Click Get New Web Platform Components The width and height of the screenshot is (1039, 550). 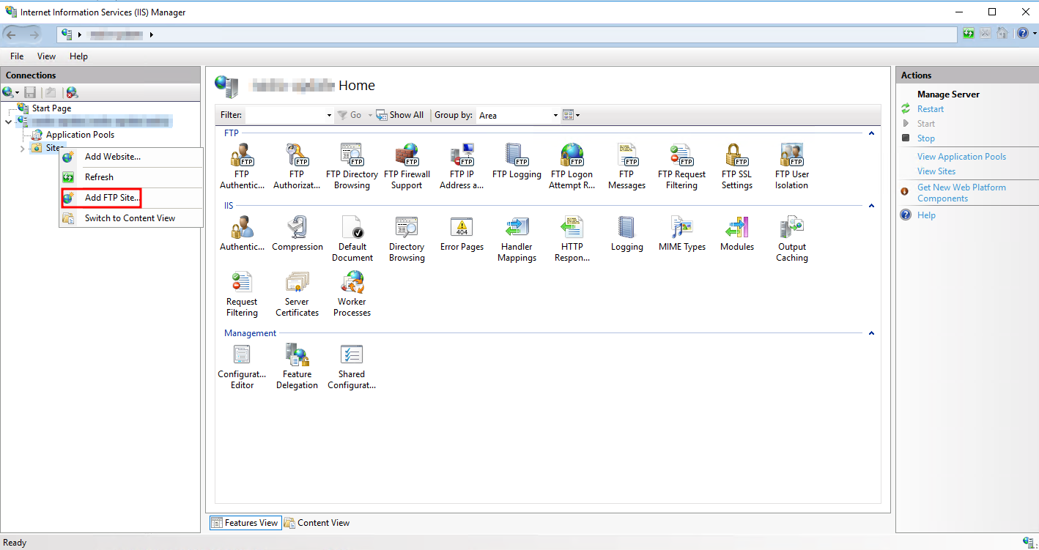pyautogui.click(x=961, y=193)
